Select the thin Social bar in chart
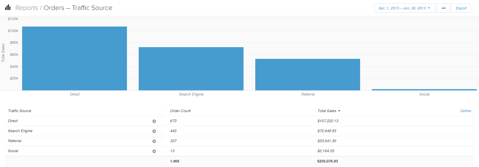This screenshot has height=167, width=479. [x=424, y=90]
